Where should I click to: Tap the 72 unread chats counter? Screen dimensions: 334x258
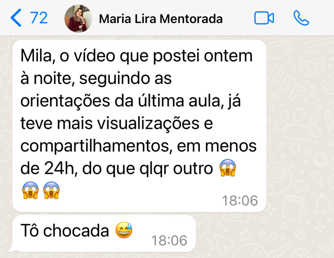pyautogui.click(x=39, y=18)
